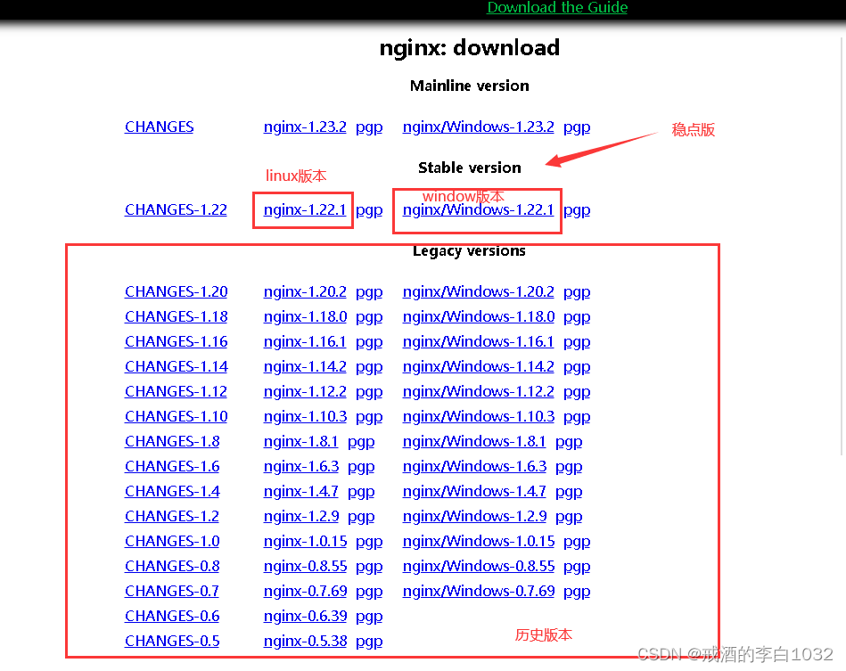Screen dimensions: 846x671
Task: Open pgp signature next to nginx/Windows-0.7.69
Action: tap(577, 593)
